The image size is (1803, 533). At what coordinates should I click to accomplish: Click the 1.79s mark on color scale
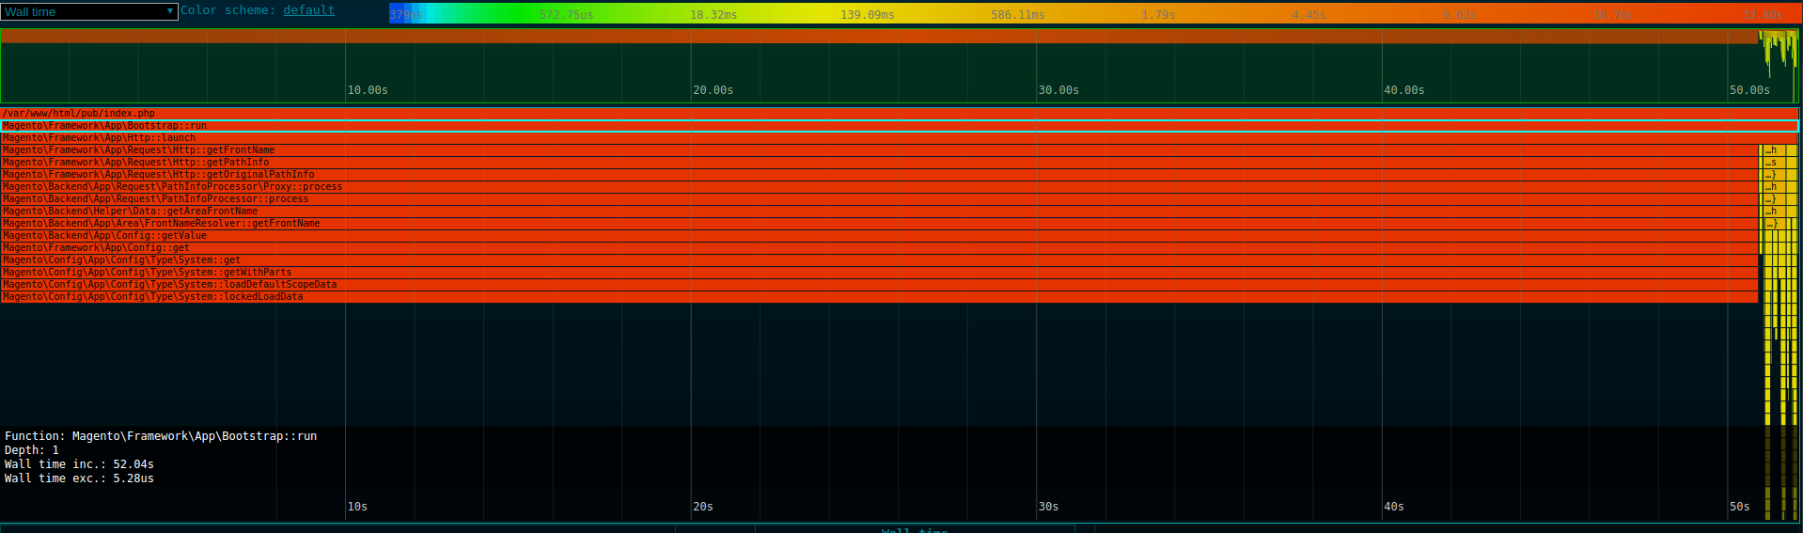pyautogui.click(x=1158, y=15)
